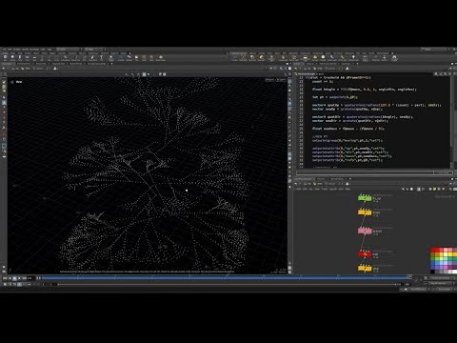This screenshot has height=343, width=457.
Task: Open the Render menu
Action: click(x=16, y=50)
